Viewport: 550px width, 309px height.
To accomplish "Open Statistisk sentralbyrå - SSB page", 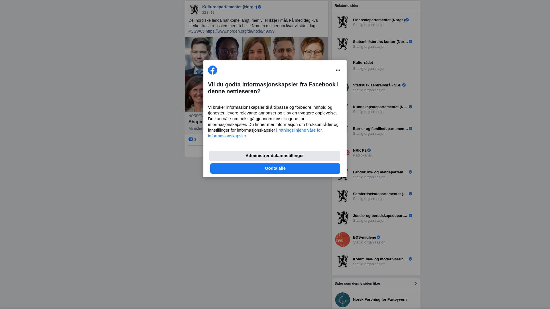I will click(x=377, y=85).
